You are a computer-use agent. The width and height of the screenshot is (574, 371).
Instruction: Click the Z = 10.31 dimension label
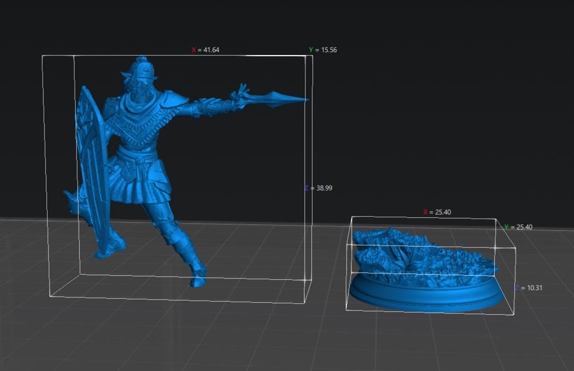pyautogui.click(x=528, y=288)
